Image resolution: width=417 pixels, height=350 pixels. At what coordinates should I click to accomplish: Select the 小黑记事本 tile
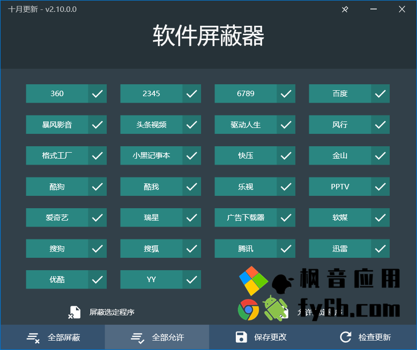[x=161, y=156]
